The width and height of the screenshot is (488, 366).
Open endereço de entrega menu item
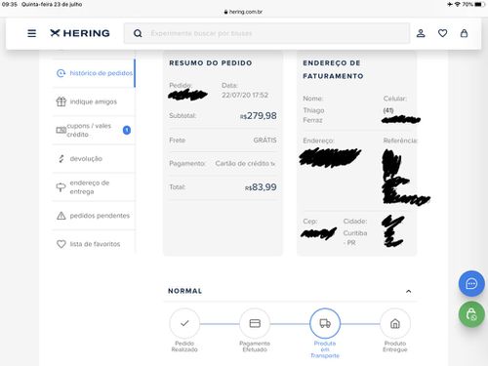coord(94,187)
